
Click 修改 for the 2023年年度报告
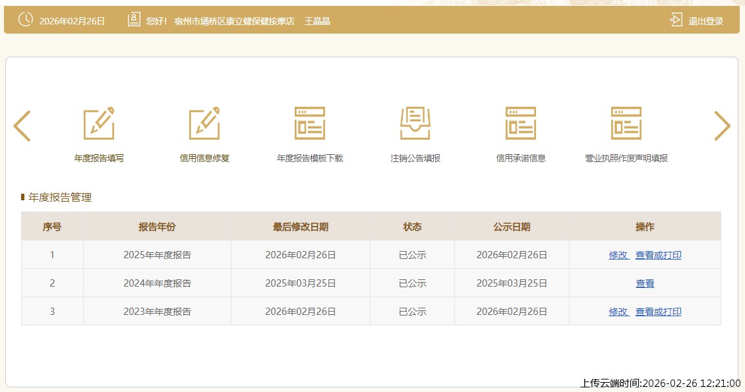pyautogui.click(x=618, y=312)
